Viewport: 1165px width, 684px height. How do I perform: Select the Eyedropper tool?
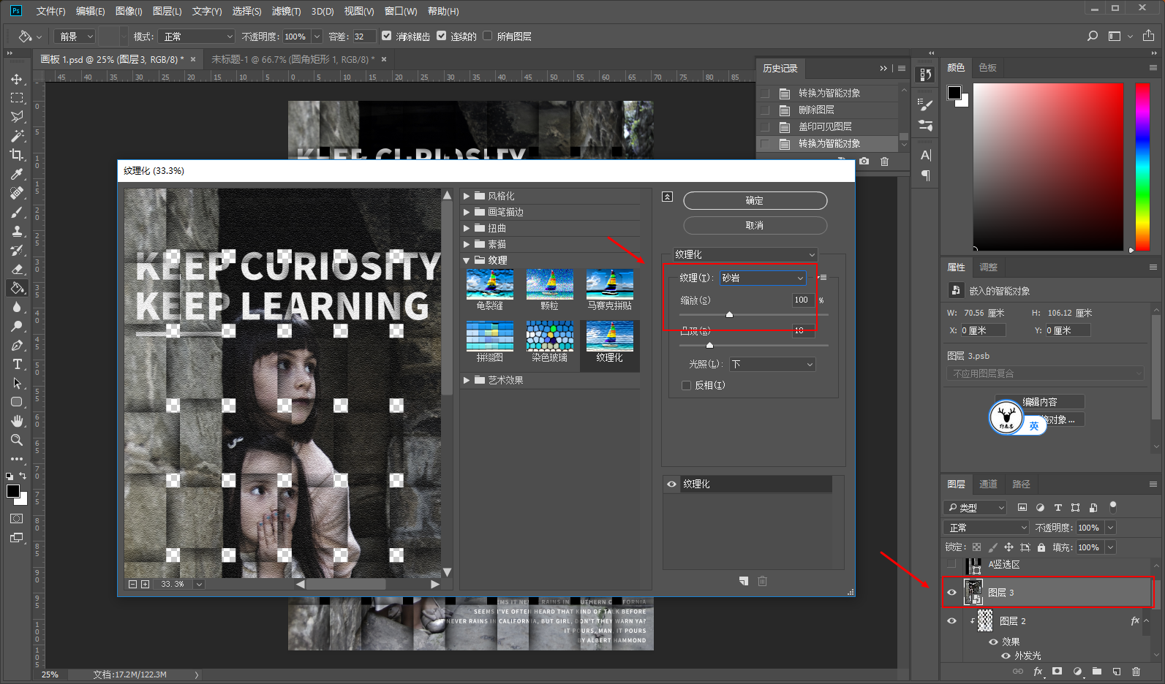point(16,174)
